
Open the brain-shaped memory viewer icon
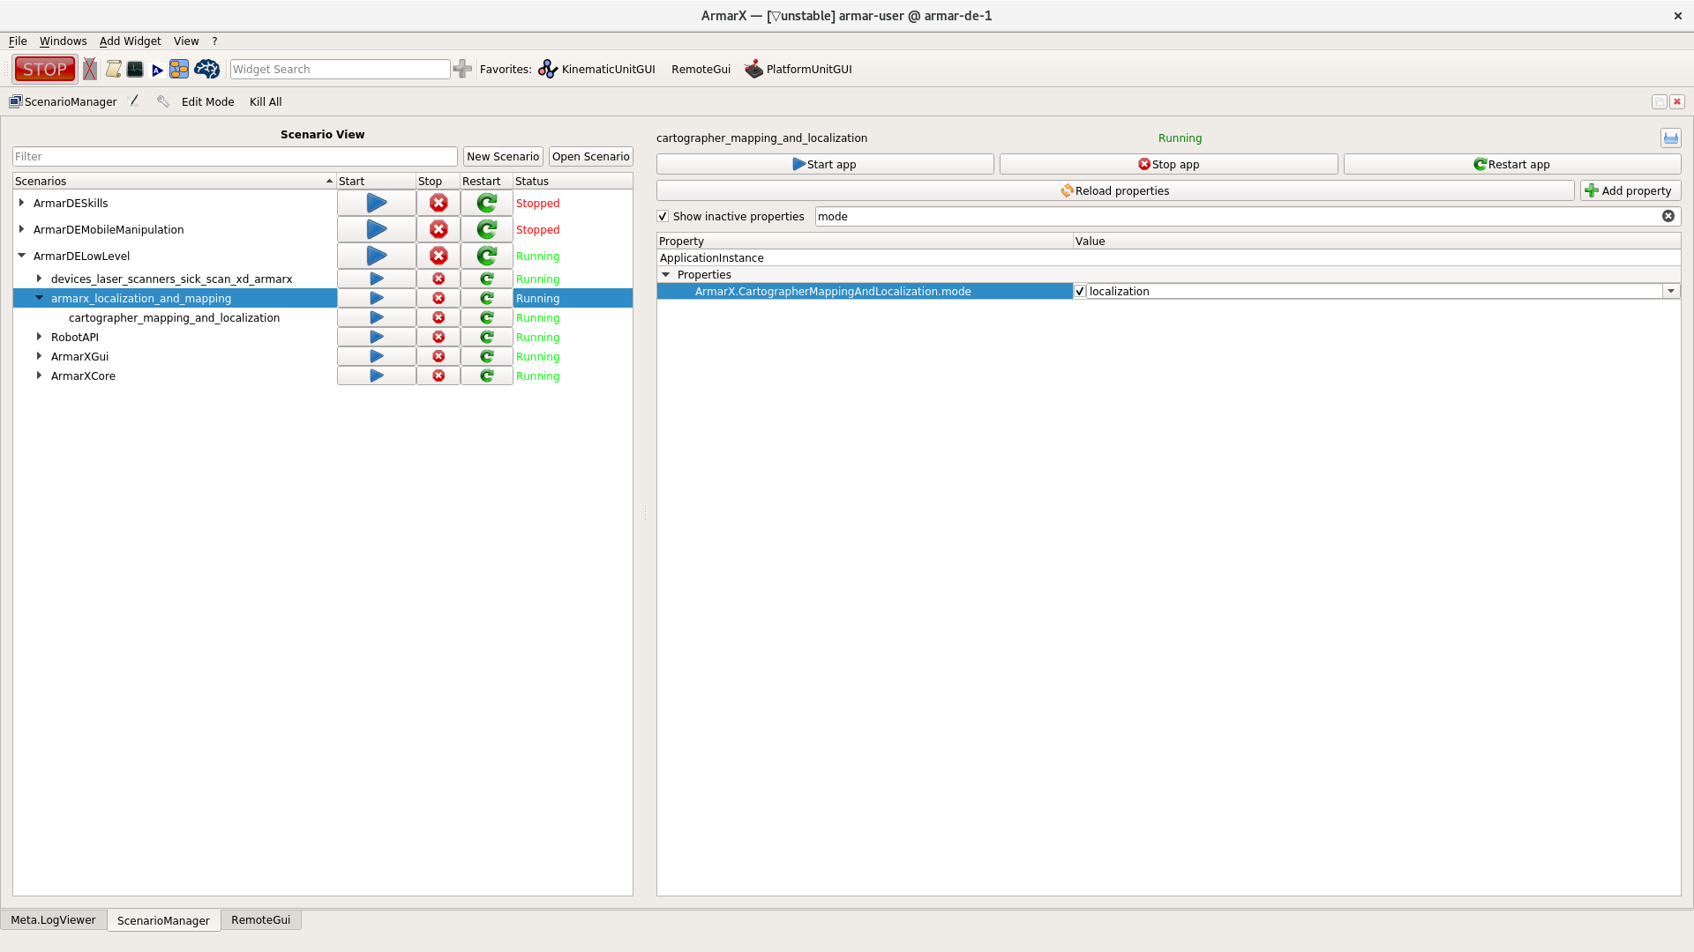point(206,69)
